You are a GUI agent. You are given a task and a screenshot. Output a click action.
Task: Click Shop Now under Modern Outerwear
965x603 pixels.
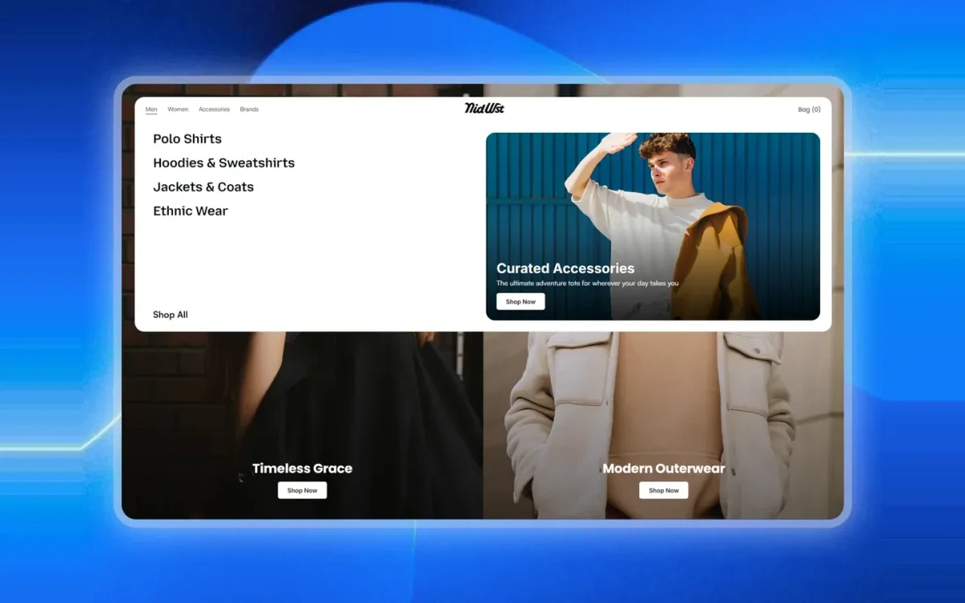pyautogui.click(x=663, y=490)
